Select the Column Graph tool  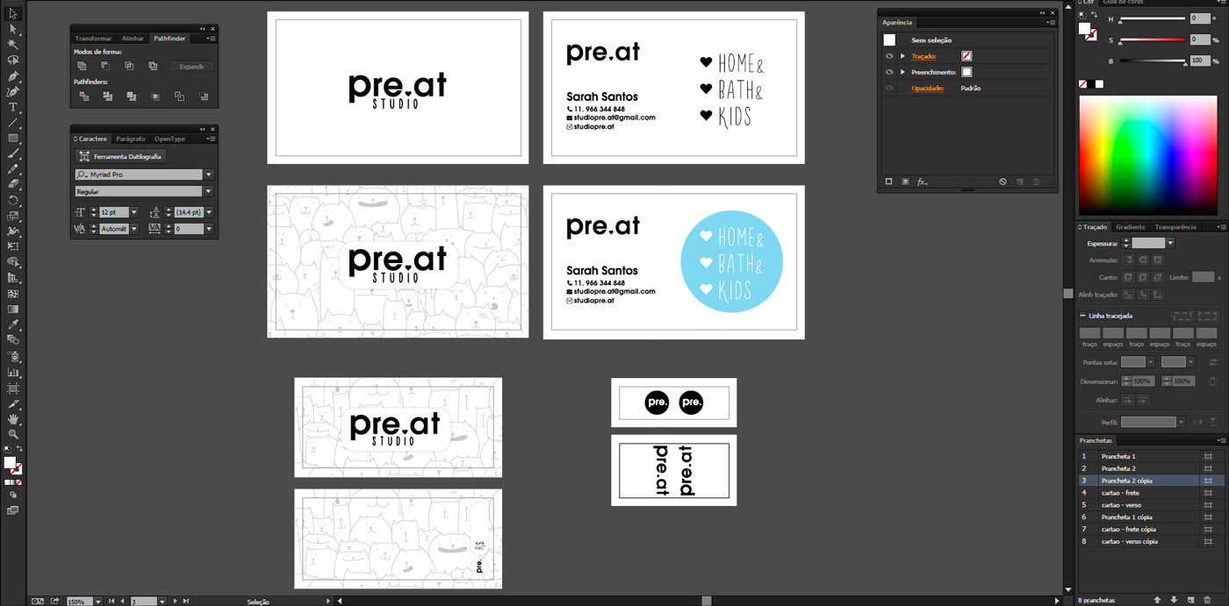click(x=13, y=372)
